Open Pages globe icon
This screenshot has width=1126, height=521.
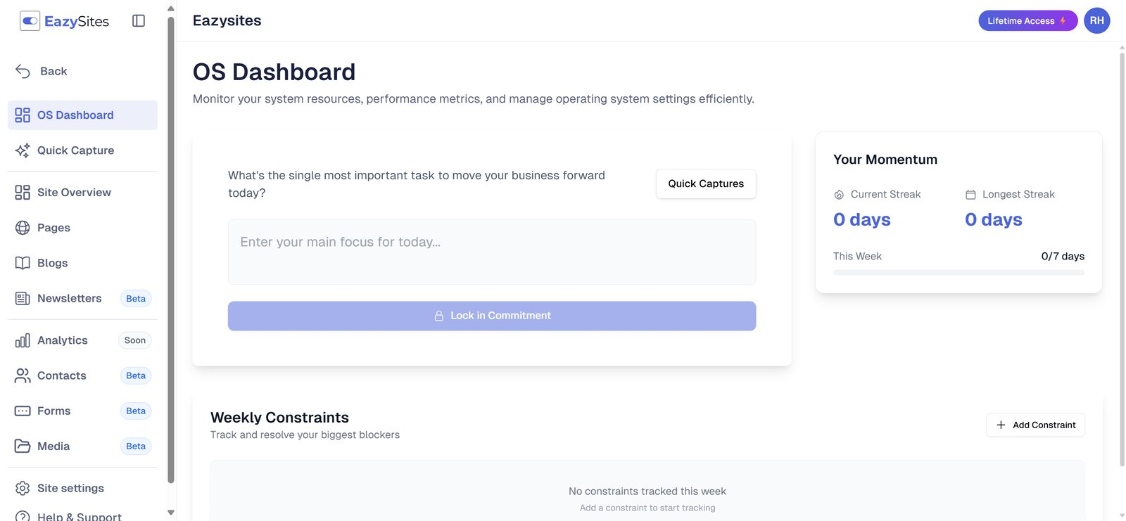coord(23,228)
